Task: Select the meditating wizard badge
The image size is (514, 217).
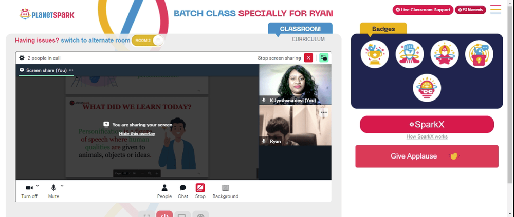Action: point(445,54)
